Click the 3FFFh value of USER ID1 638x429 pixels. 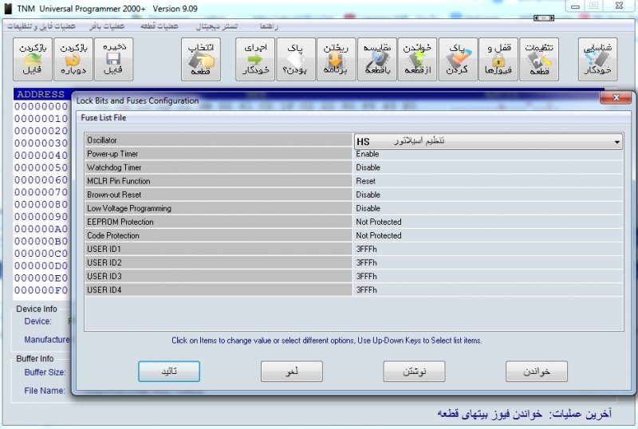pos(367,249)
